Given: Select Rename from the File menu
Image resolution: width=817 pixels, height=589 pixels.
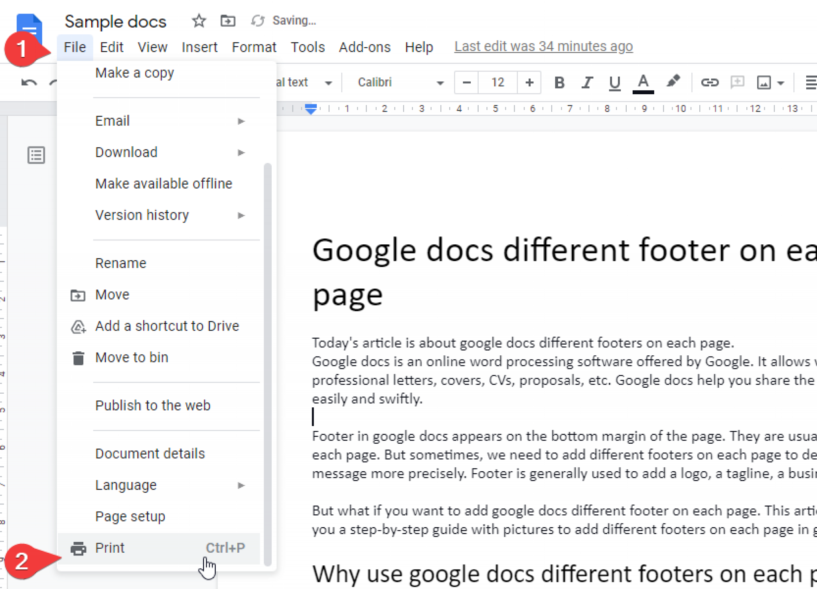Looking at the screenshot, I should pos(120,263).
